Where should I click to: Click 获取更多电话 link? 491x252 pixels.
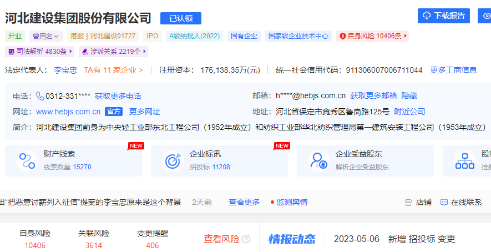click(x=118, y=96)
